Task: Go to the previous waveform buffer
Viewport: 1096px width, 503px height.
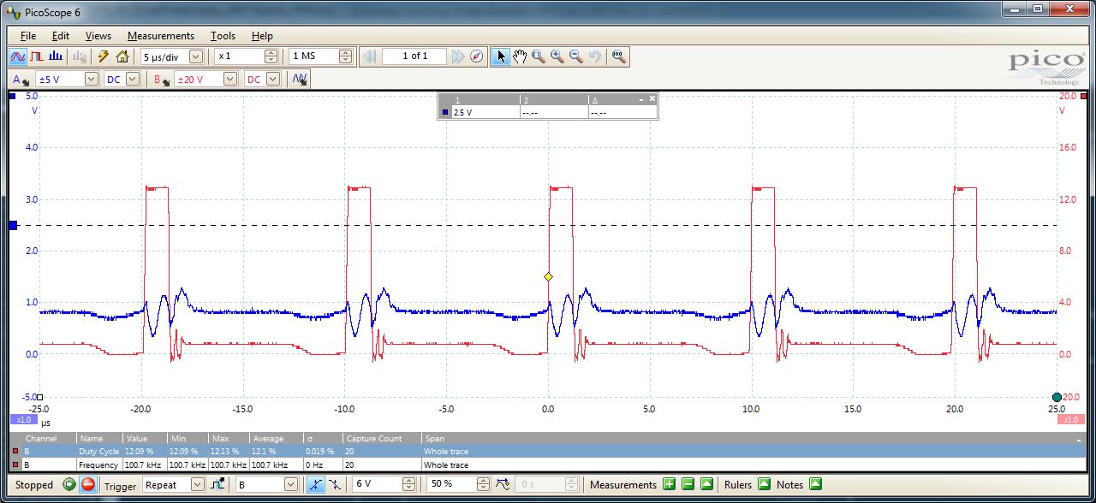Action: click(370, 56)
